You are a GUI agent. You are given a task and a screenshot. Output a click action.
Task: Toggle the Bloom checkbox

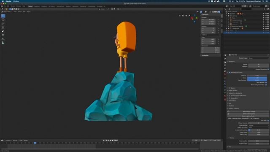229,88
